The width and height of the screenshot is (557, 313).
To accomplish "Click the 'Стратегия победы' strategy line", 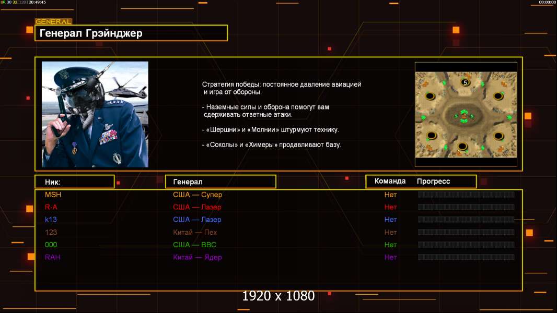I will click(x=282, y=88).
